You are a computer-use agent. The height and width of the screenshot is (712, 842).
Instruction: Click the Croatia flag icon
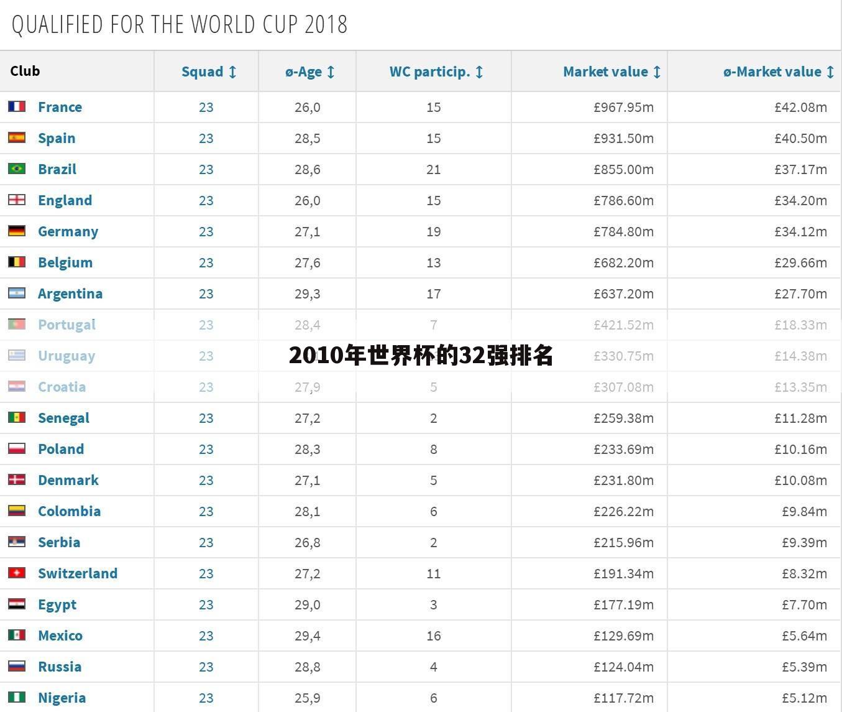[x=17, y=386]
